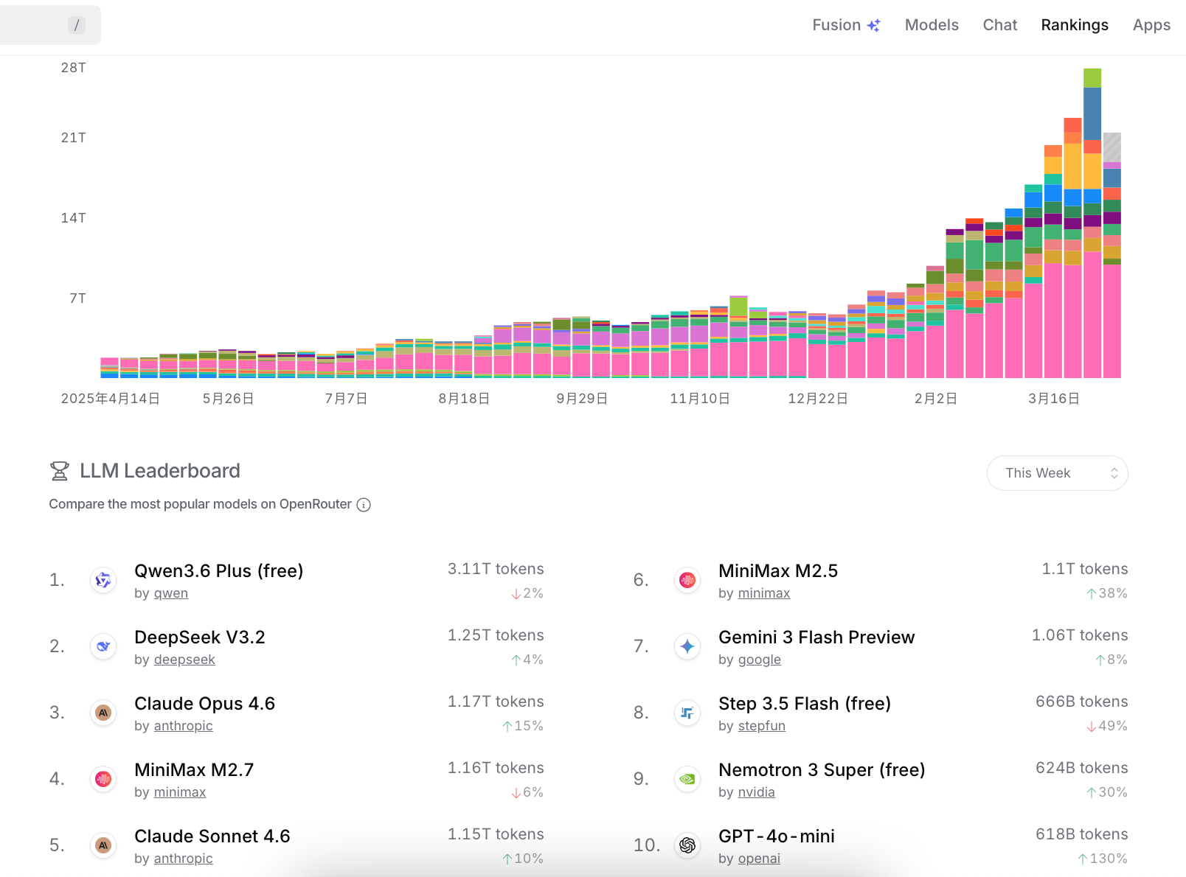Screen dimensions: 1186x877
Task: Click the tallest chart bar's blue segment
Action: (1092, 113)
